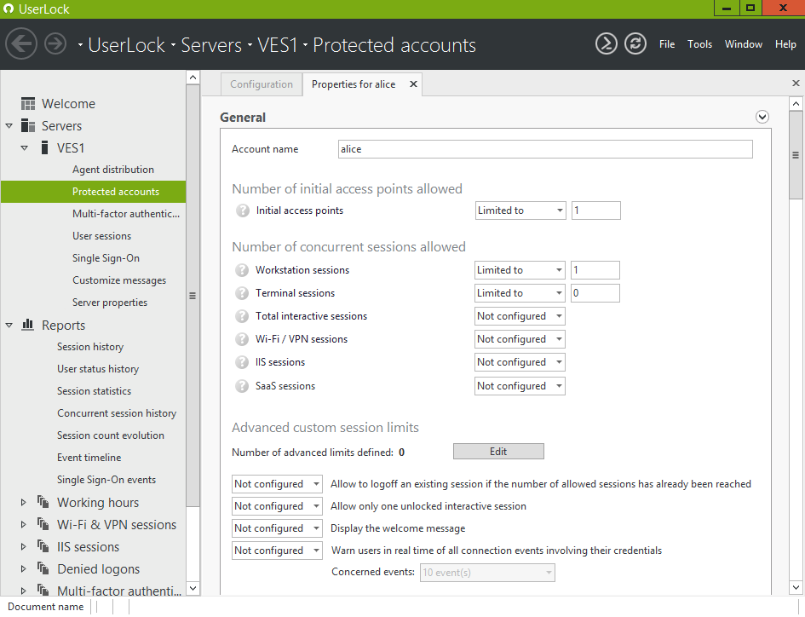Open Server properties in sidebar
Screen dimensions: 805x617
(110, 302)
